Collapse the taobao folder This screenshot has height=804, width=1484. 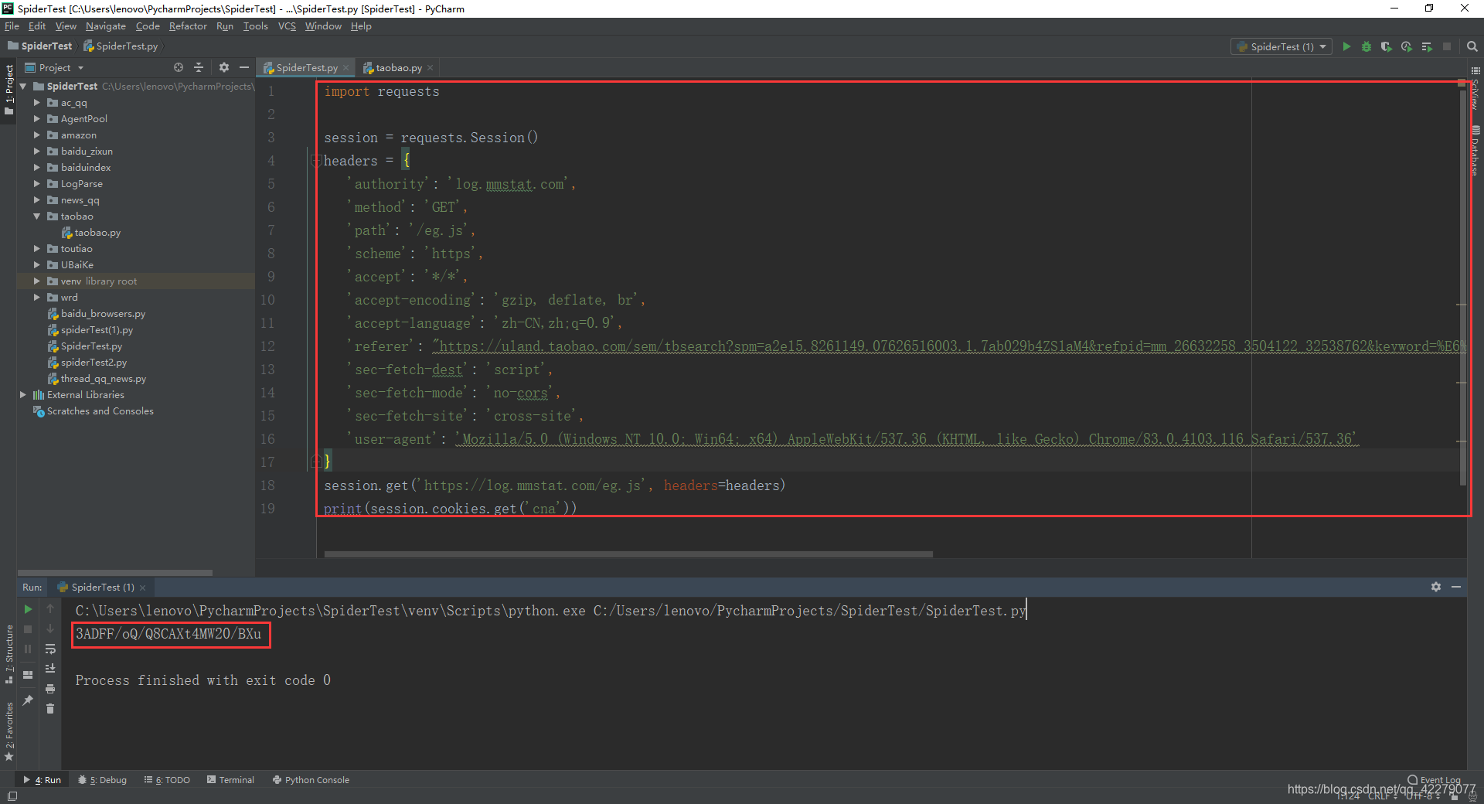pos(36,216)
